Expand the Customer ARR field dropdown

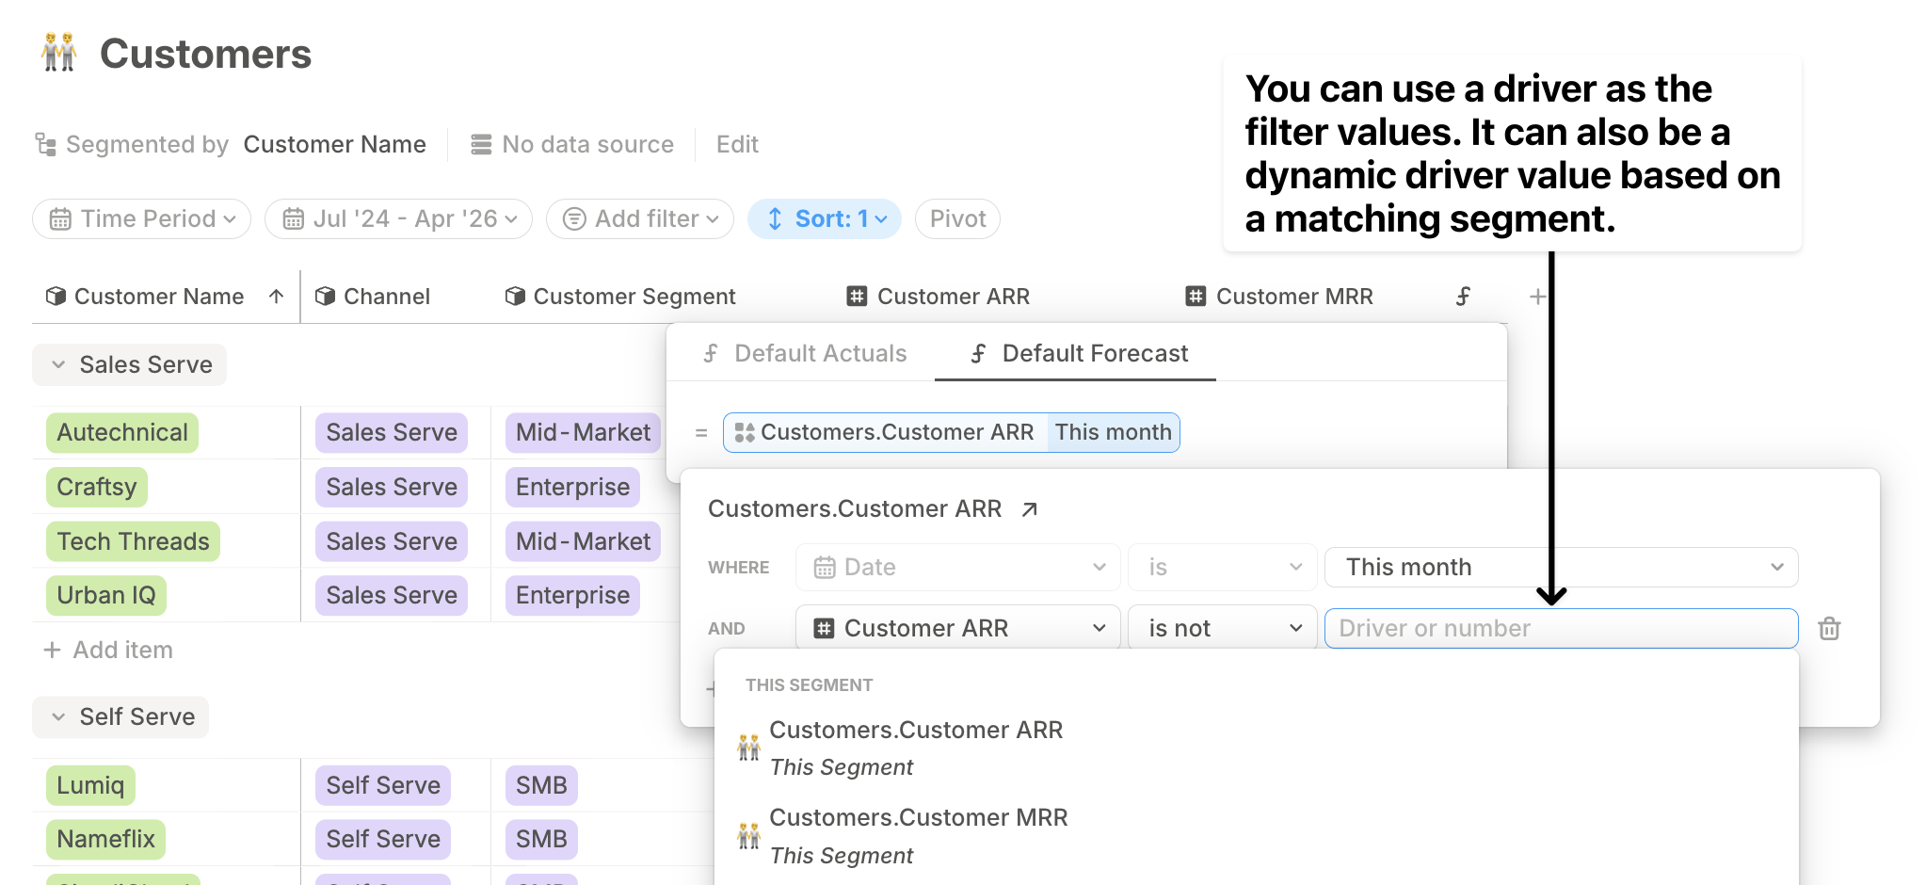click(958, 628)
